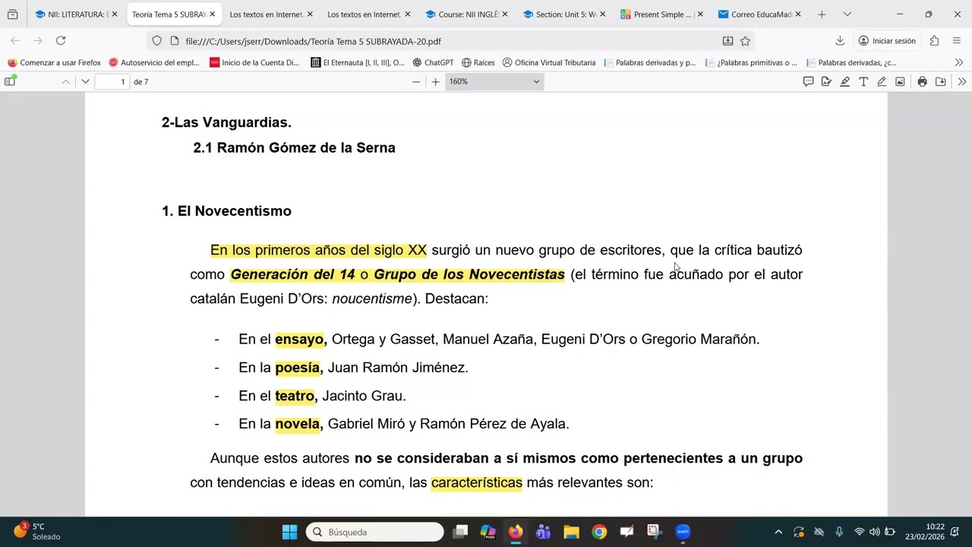This screenshot has width=972, height=547.
Task: Open Oficina Virtual Tributaria bookmark
Action: tap(549, 63)
